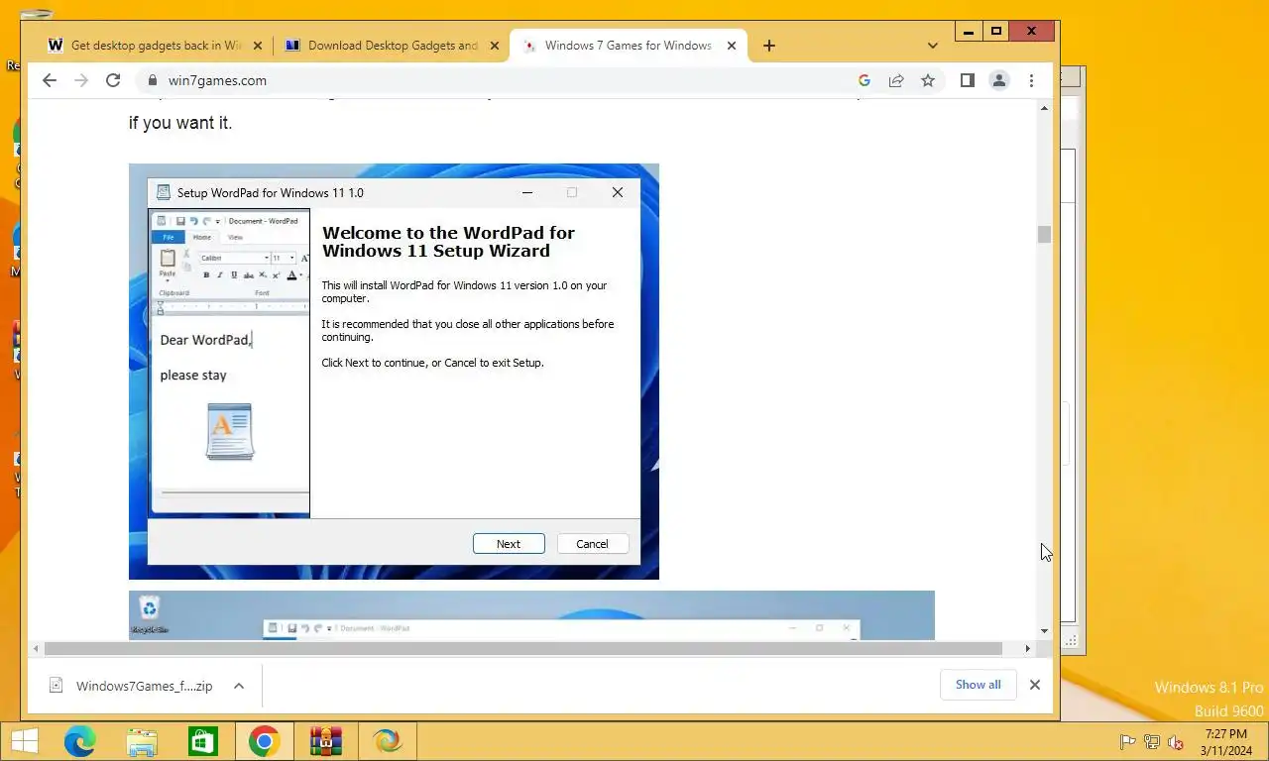Click the Google icon in the address bar
The image size is (1269, 761).
click(865, 80)
